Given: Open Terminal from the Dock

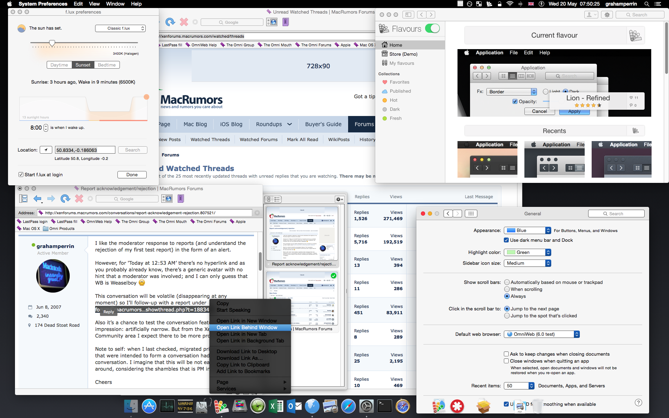Looking at the screenshot, I should 385,406.
